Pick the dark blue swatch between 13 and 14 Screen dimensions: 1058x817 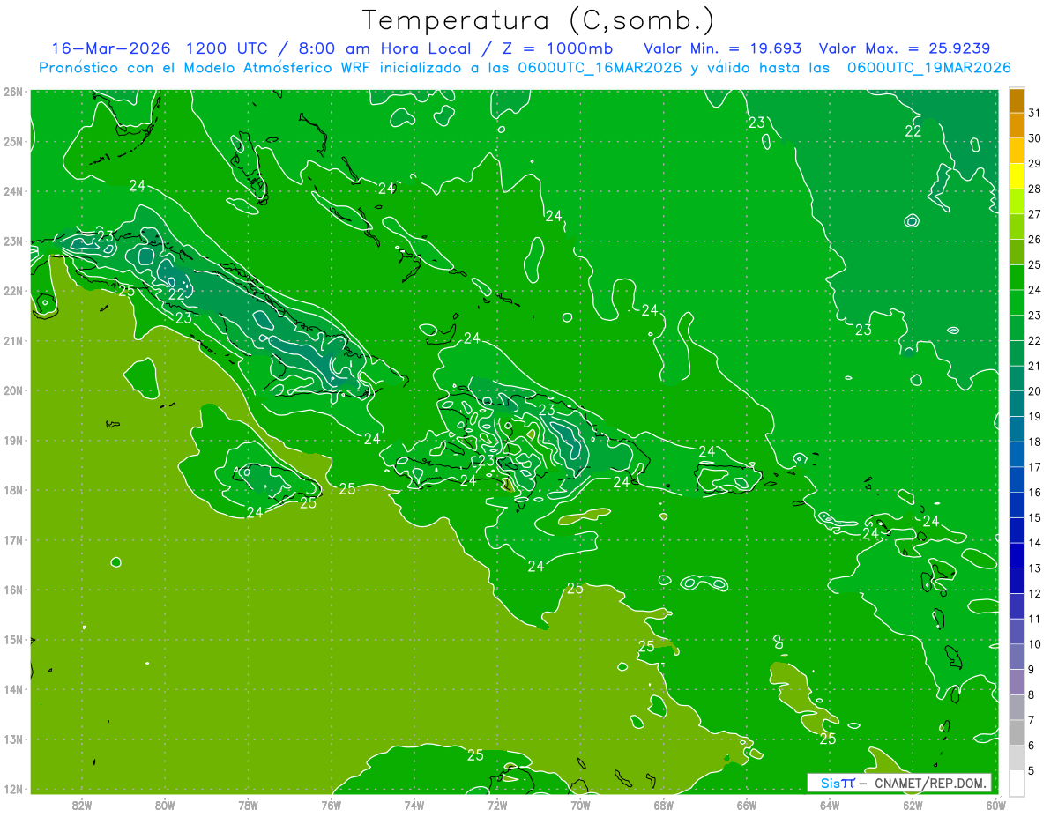pos(1017,556)
